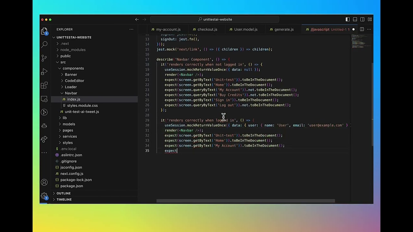413x232 pixels.
Task: Click unsaved dot on Untitled-1 tab
Action: pos(353,29)
